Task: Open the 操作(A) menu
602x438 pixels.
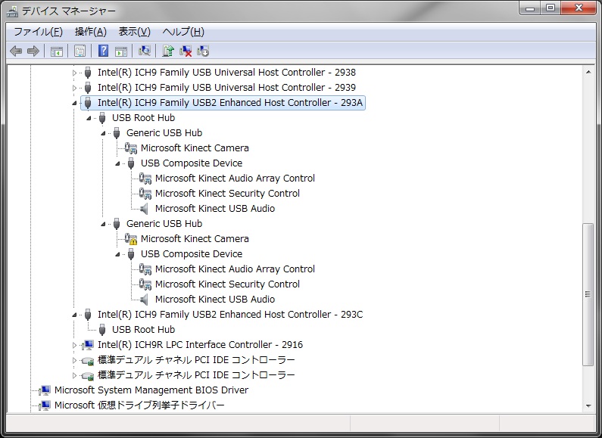Action: click(x=90, y=32)
